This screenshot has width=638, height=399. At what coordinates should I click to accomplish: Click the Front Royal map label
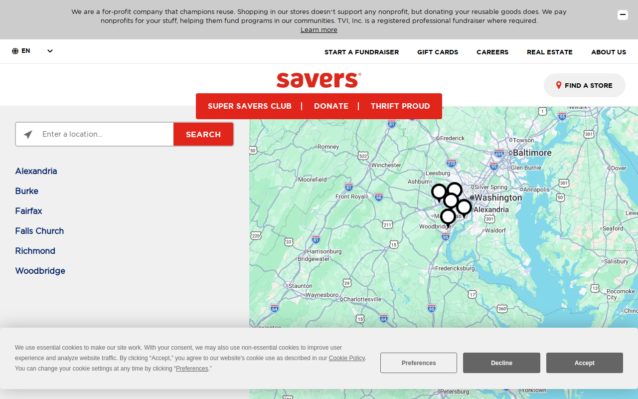[x=350, y=197]
